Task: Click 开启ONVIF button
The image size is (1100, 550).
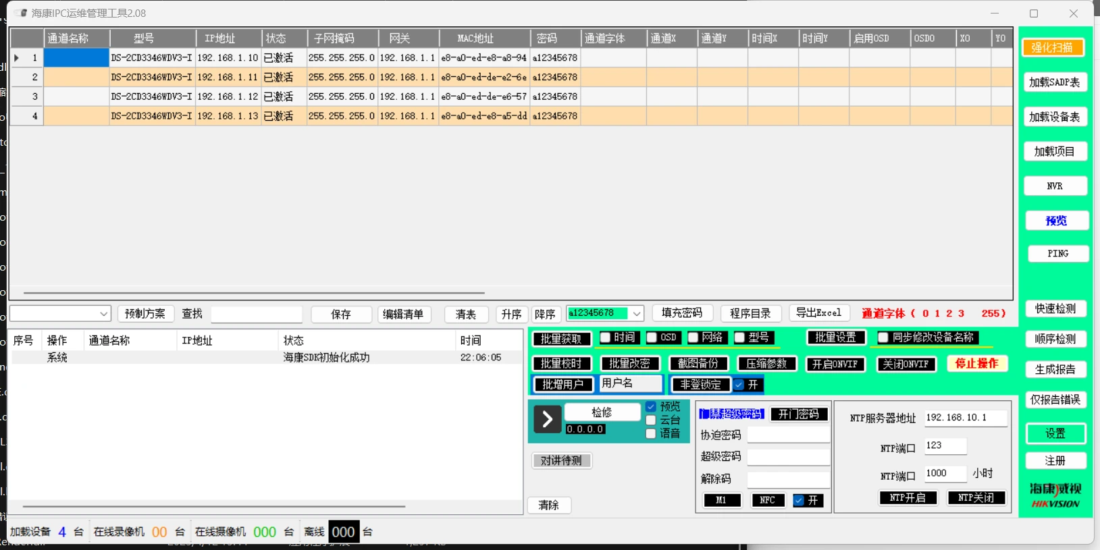Action: [835, 364]
